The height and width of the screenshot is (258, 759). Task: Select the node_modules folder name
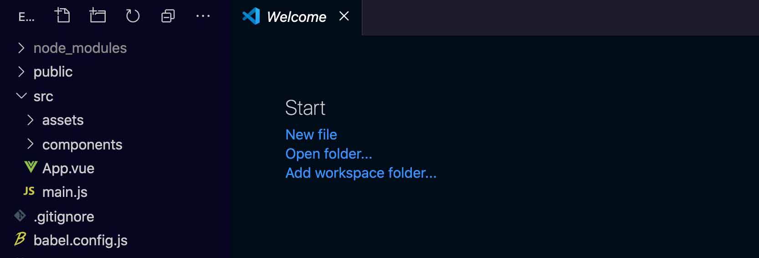(80, 48)
